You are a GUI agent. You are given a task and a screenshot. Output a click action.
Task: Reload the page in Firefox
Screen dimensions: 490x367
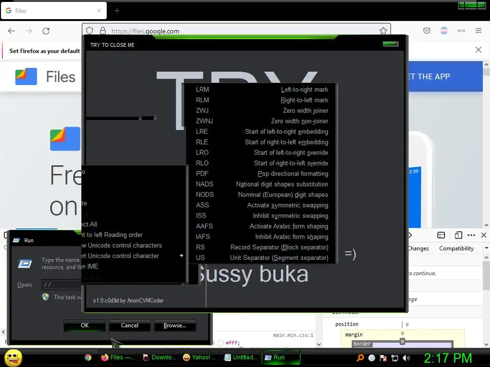click(46, 31)
